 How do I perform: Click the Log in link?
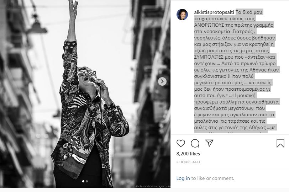pyautogui.click(x=183, y=178)
